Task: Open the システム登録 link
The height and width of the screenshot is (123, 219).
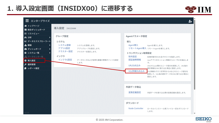Action: click(64, 45)
